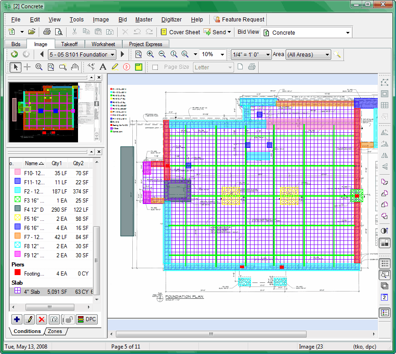This screenshot has width=396, height=354.
Task: Select the Text annotation A tool
Action: [103, 67]
